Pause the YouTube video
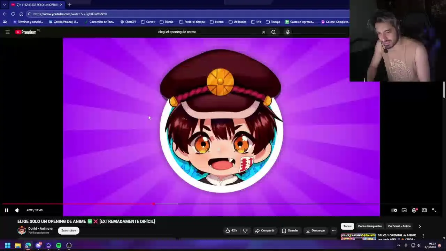446x251 pixels. click(6, 210)
